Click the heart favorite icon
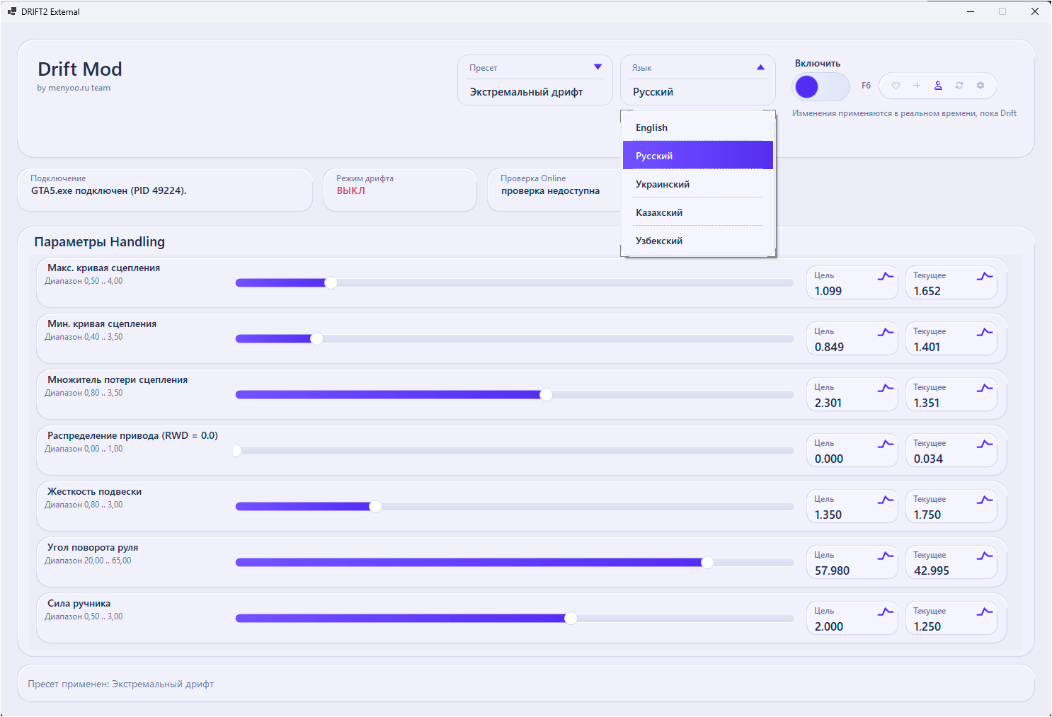This screenshot has height=717, width=1052. coord(896,86)
